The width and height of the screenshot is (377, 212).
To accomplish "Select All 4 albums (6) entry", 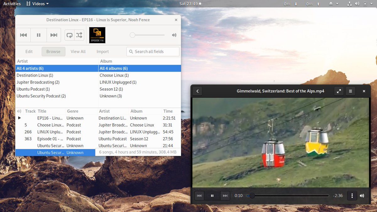I will 140,68.
